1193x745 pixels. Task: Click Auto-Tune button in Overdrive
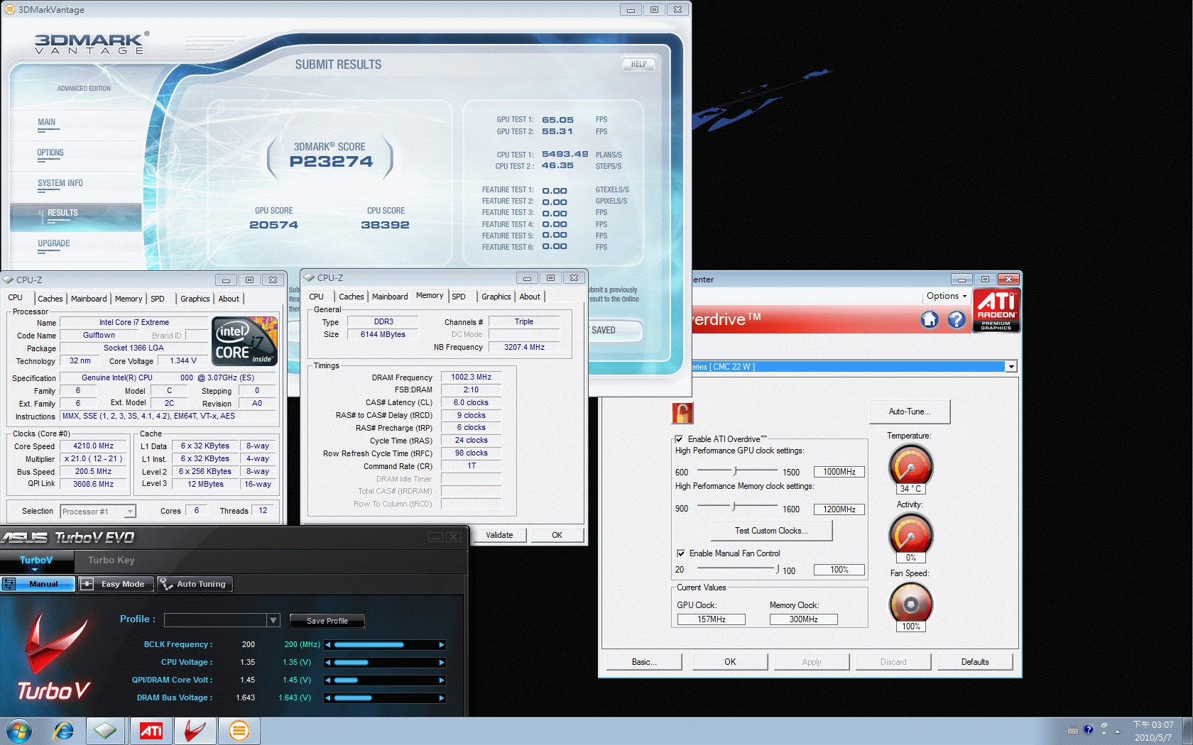[910, 412]
